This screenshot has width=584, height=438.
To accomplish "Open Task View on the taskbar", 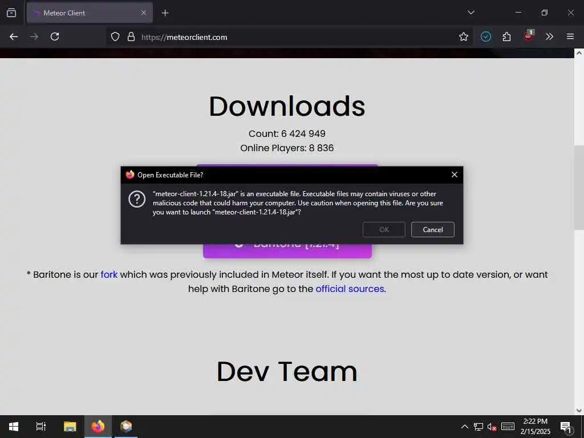I will tap(41, 427).
